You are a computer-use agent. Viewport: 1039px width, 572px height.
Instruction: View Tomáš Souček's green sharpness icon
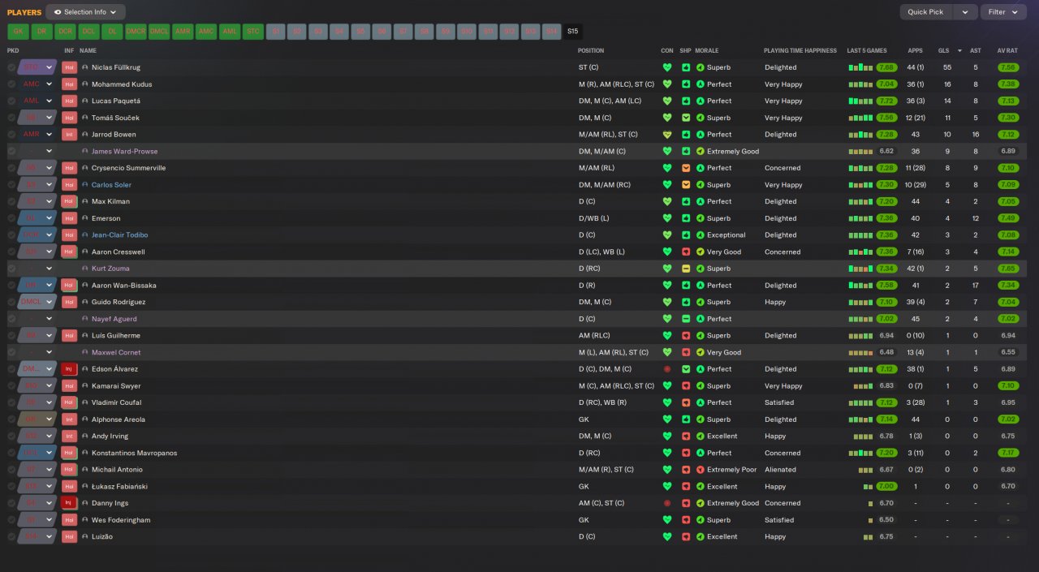pos(686,118)
